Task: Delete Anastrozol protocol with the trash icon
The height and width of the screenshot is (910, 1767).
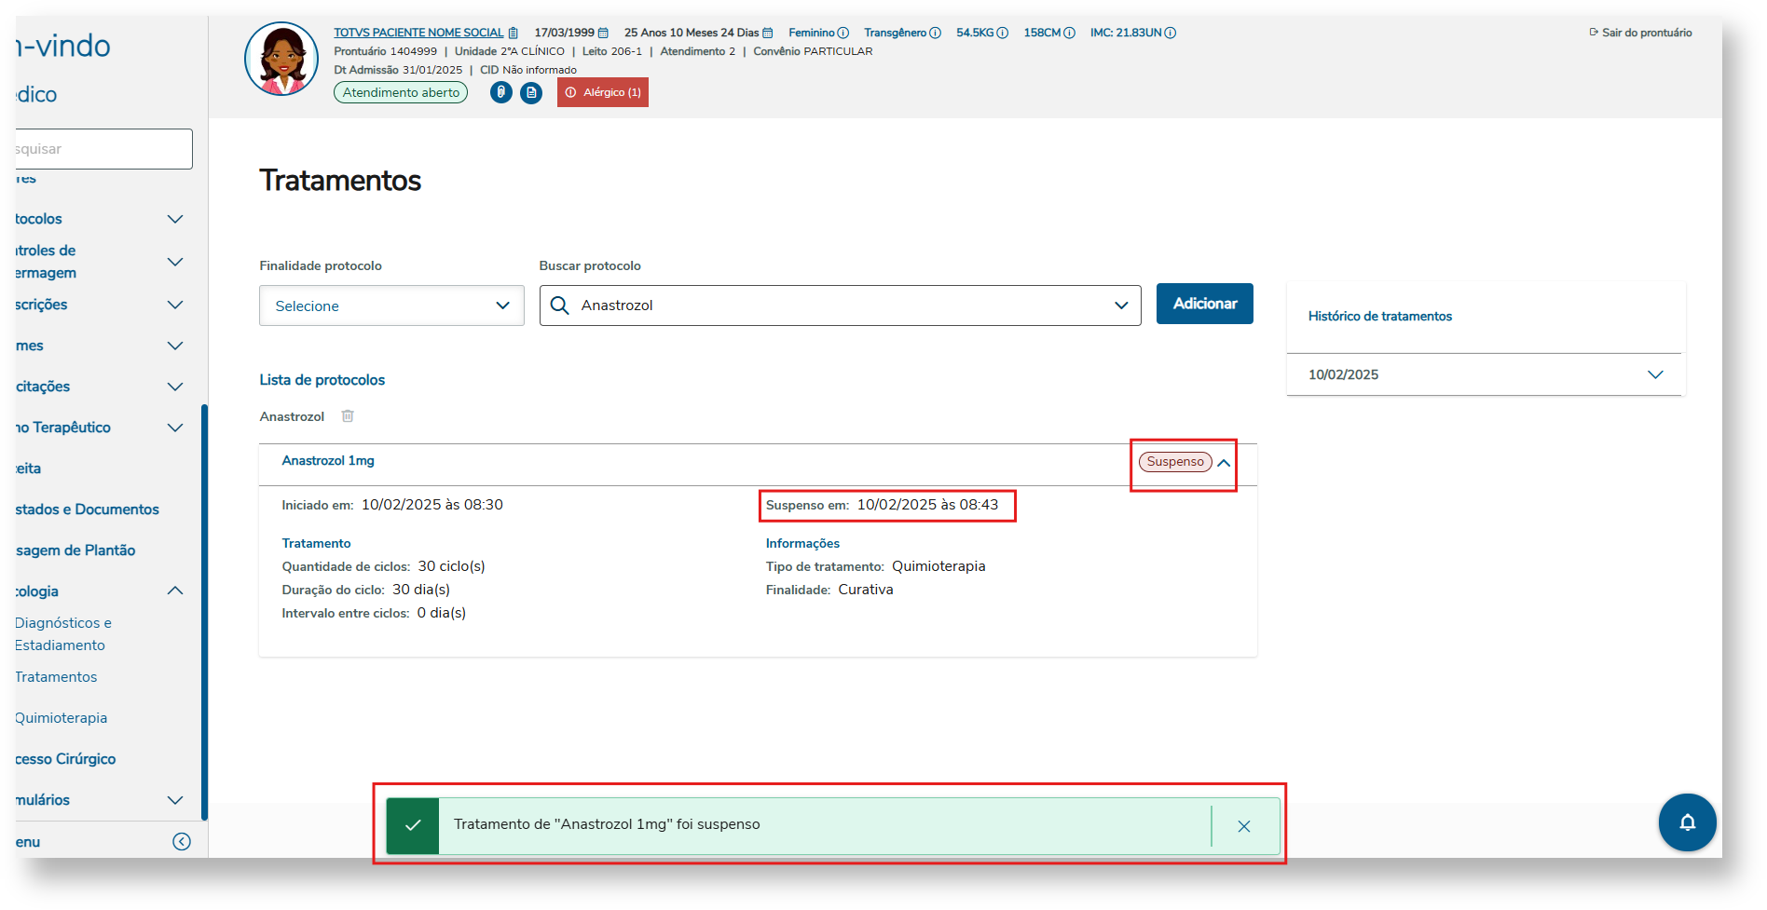Action: [x=348, y=416]
